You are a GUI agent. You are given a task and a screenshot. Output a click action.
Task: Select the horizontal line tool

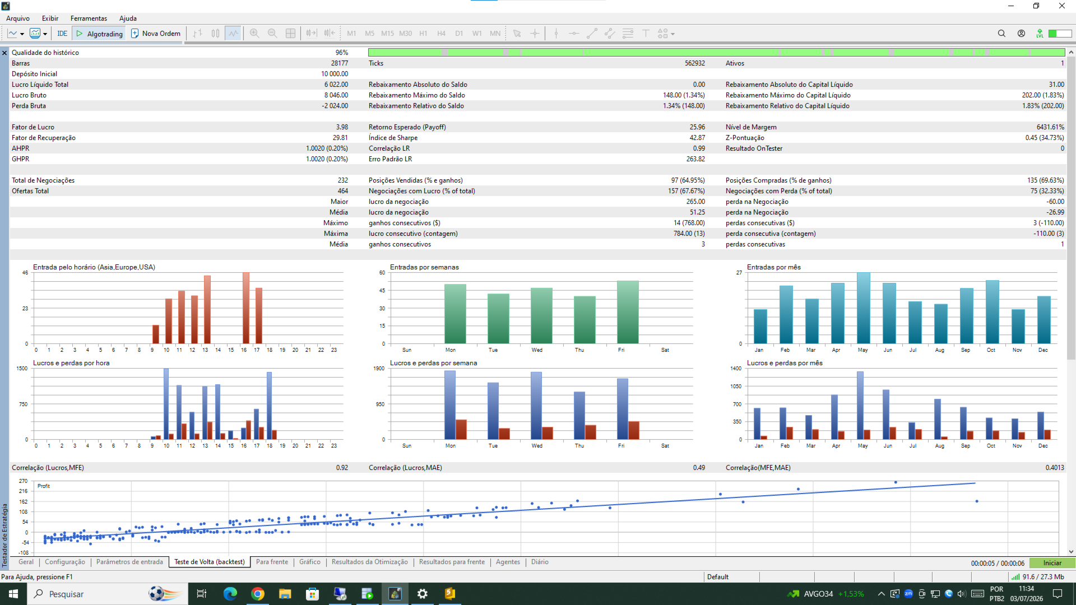click(x=574, y=34)
